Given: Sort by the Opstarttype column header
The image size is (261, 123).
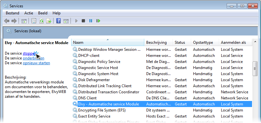Looking at the screenshot, I should point(205,42).
